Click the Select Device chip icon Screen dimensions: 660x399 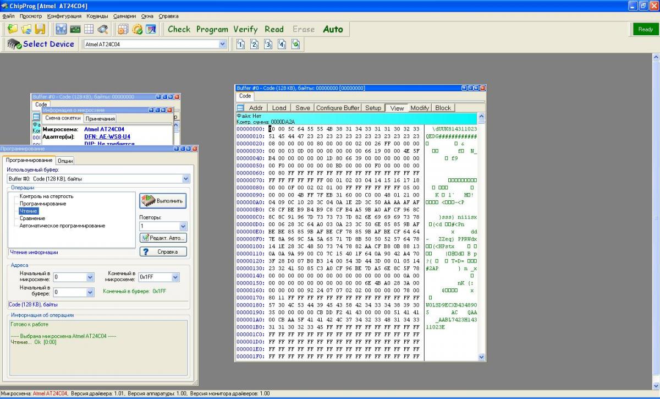[14, 44]
